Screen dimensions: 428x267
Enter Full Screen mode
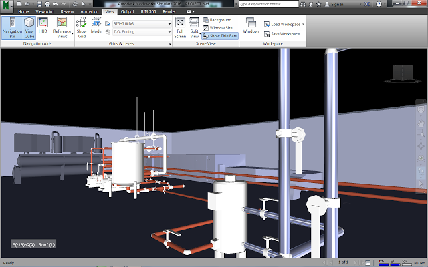[180, 28]
